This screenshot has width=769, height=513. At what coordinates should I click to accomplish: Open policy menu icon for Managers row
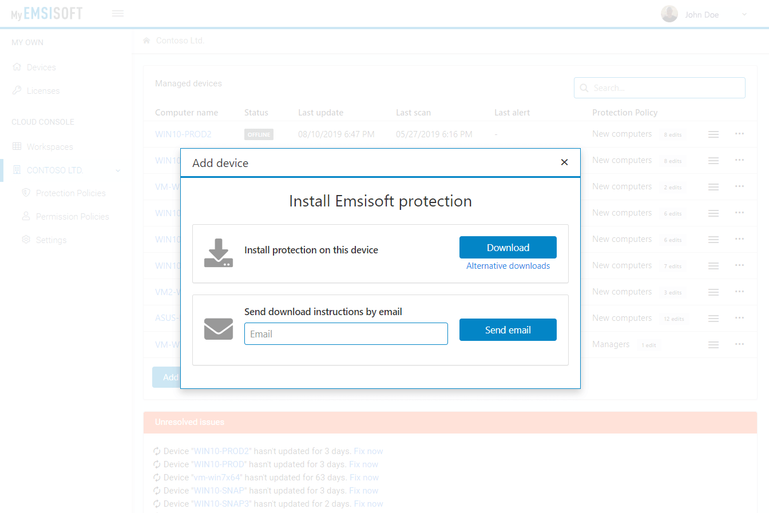713,345
